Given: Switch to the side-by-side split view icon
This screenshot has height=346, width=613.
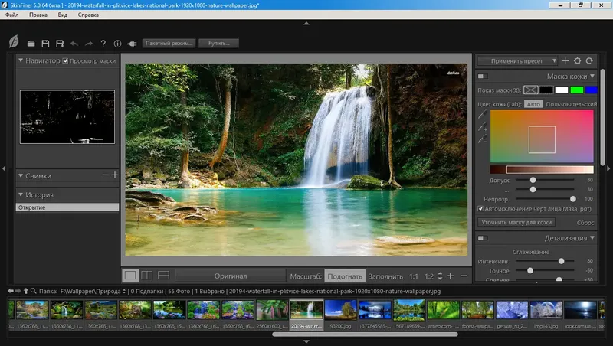Looking at the screenshot, I should pos(146,276).
